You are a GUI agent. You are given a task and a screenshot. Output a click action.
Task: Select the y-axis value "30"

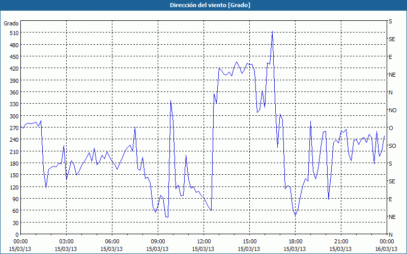coord(16,223)
